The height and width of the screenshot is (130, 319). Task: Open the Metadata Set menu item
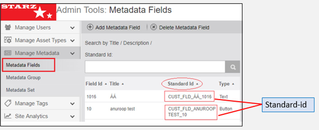pos(20,90)
